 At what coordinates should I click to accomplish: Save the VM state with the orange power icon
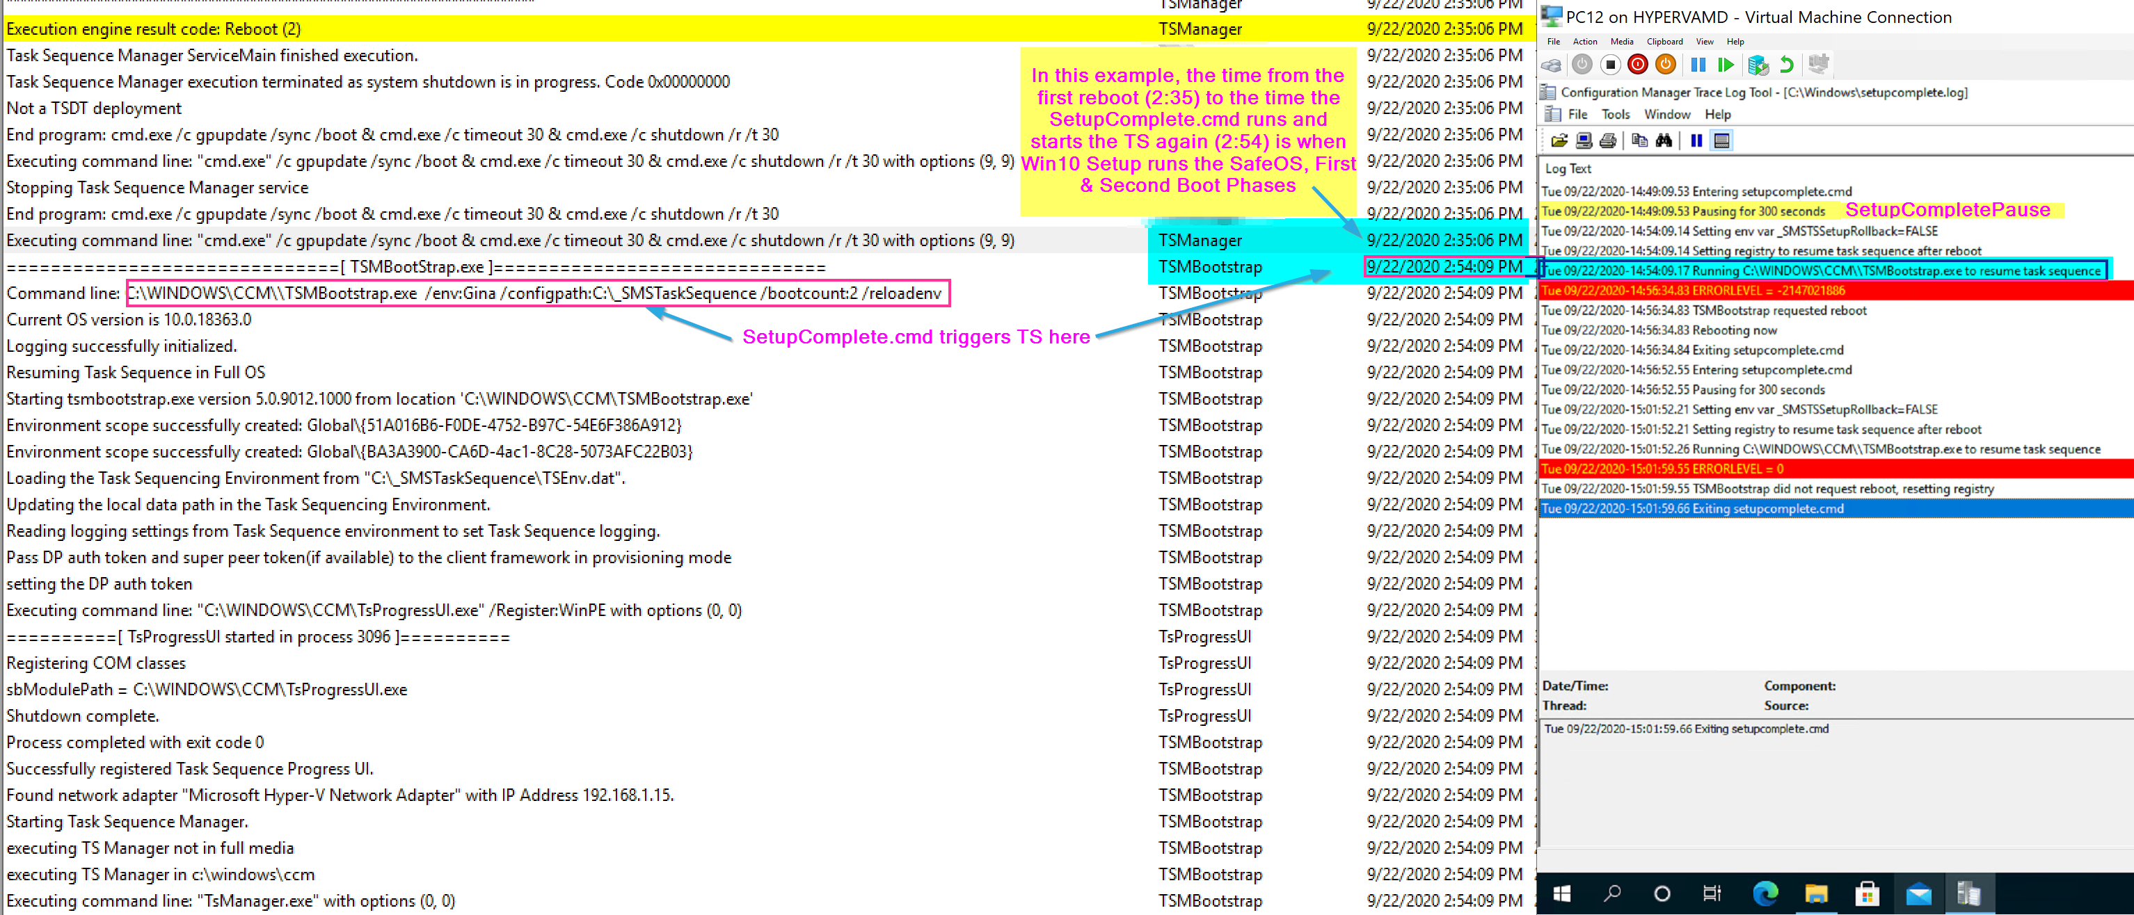tap(1665, 65)
